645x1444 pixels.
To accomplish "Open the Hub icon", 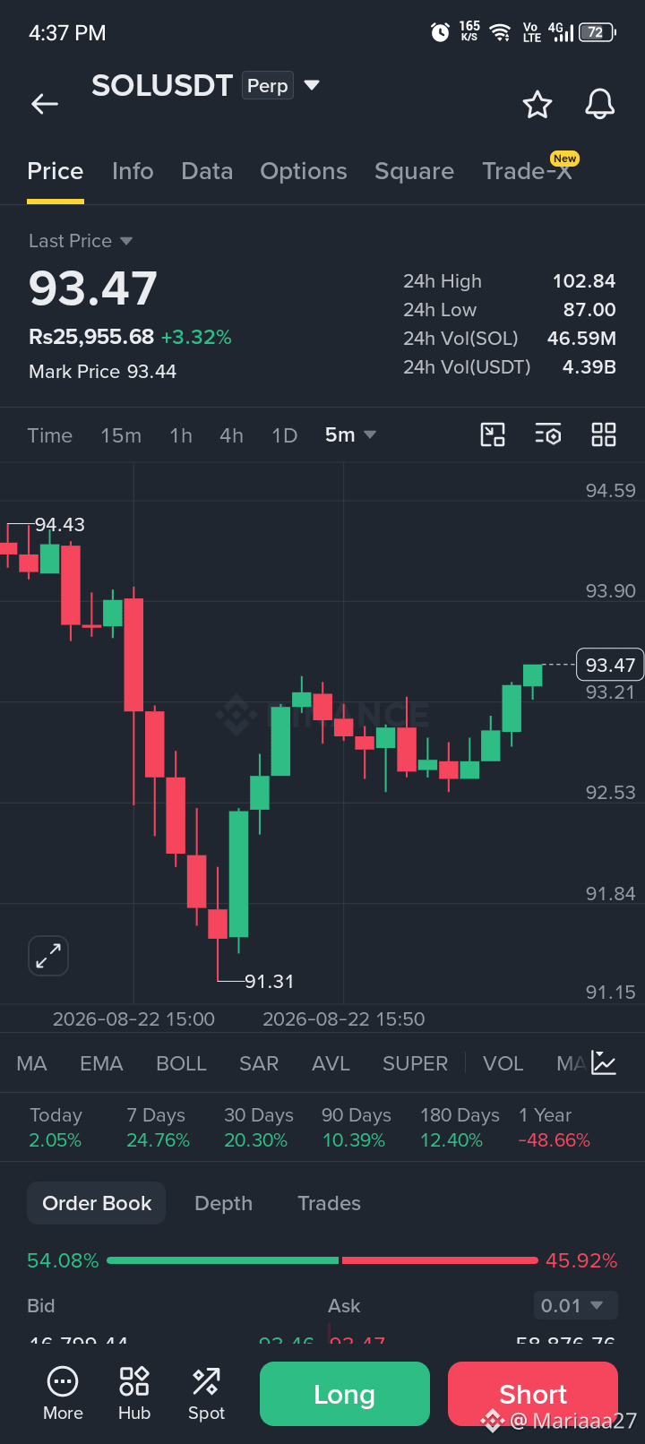I will tap(134, 1394).
